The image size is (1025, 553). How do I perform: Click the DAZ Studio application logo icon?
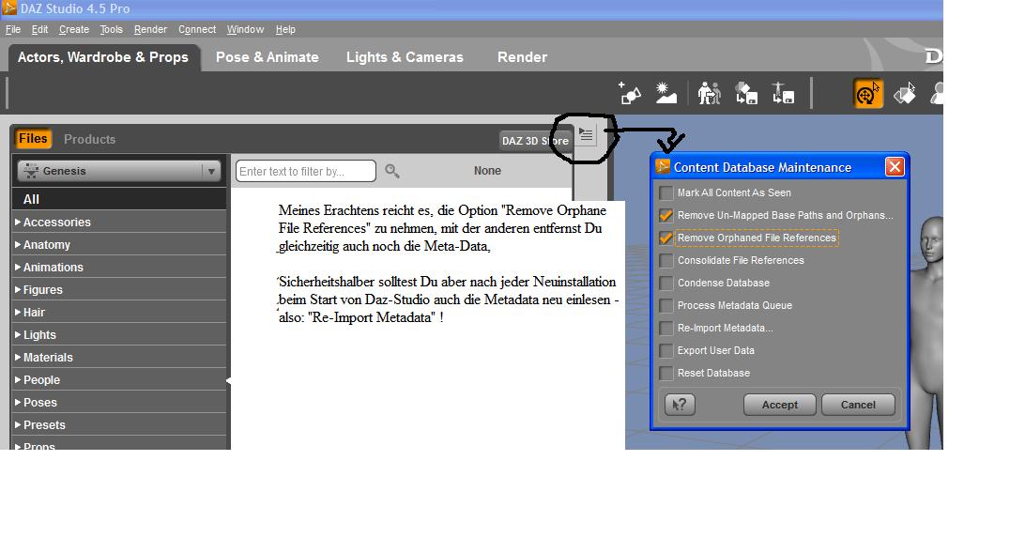(9, 8)
